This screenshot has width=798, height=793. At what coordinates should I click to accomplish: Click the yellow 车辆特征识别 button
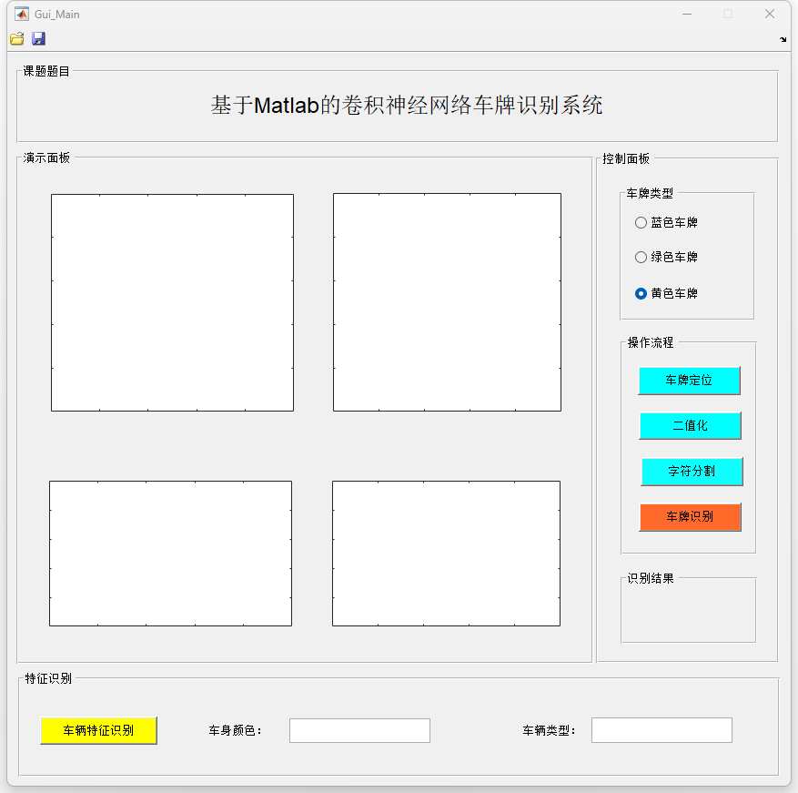[99, 730]
